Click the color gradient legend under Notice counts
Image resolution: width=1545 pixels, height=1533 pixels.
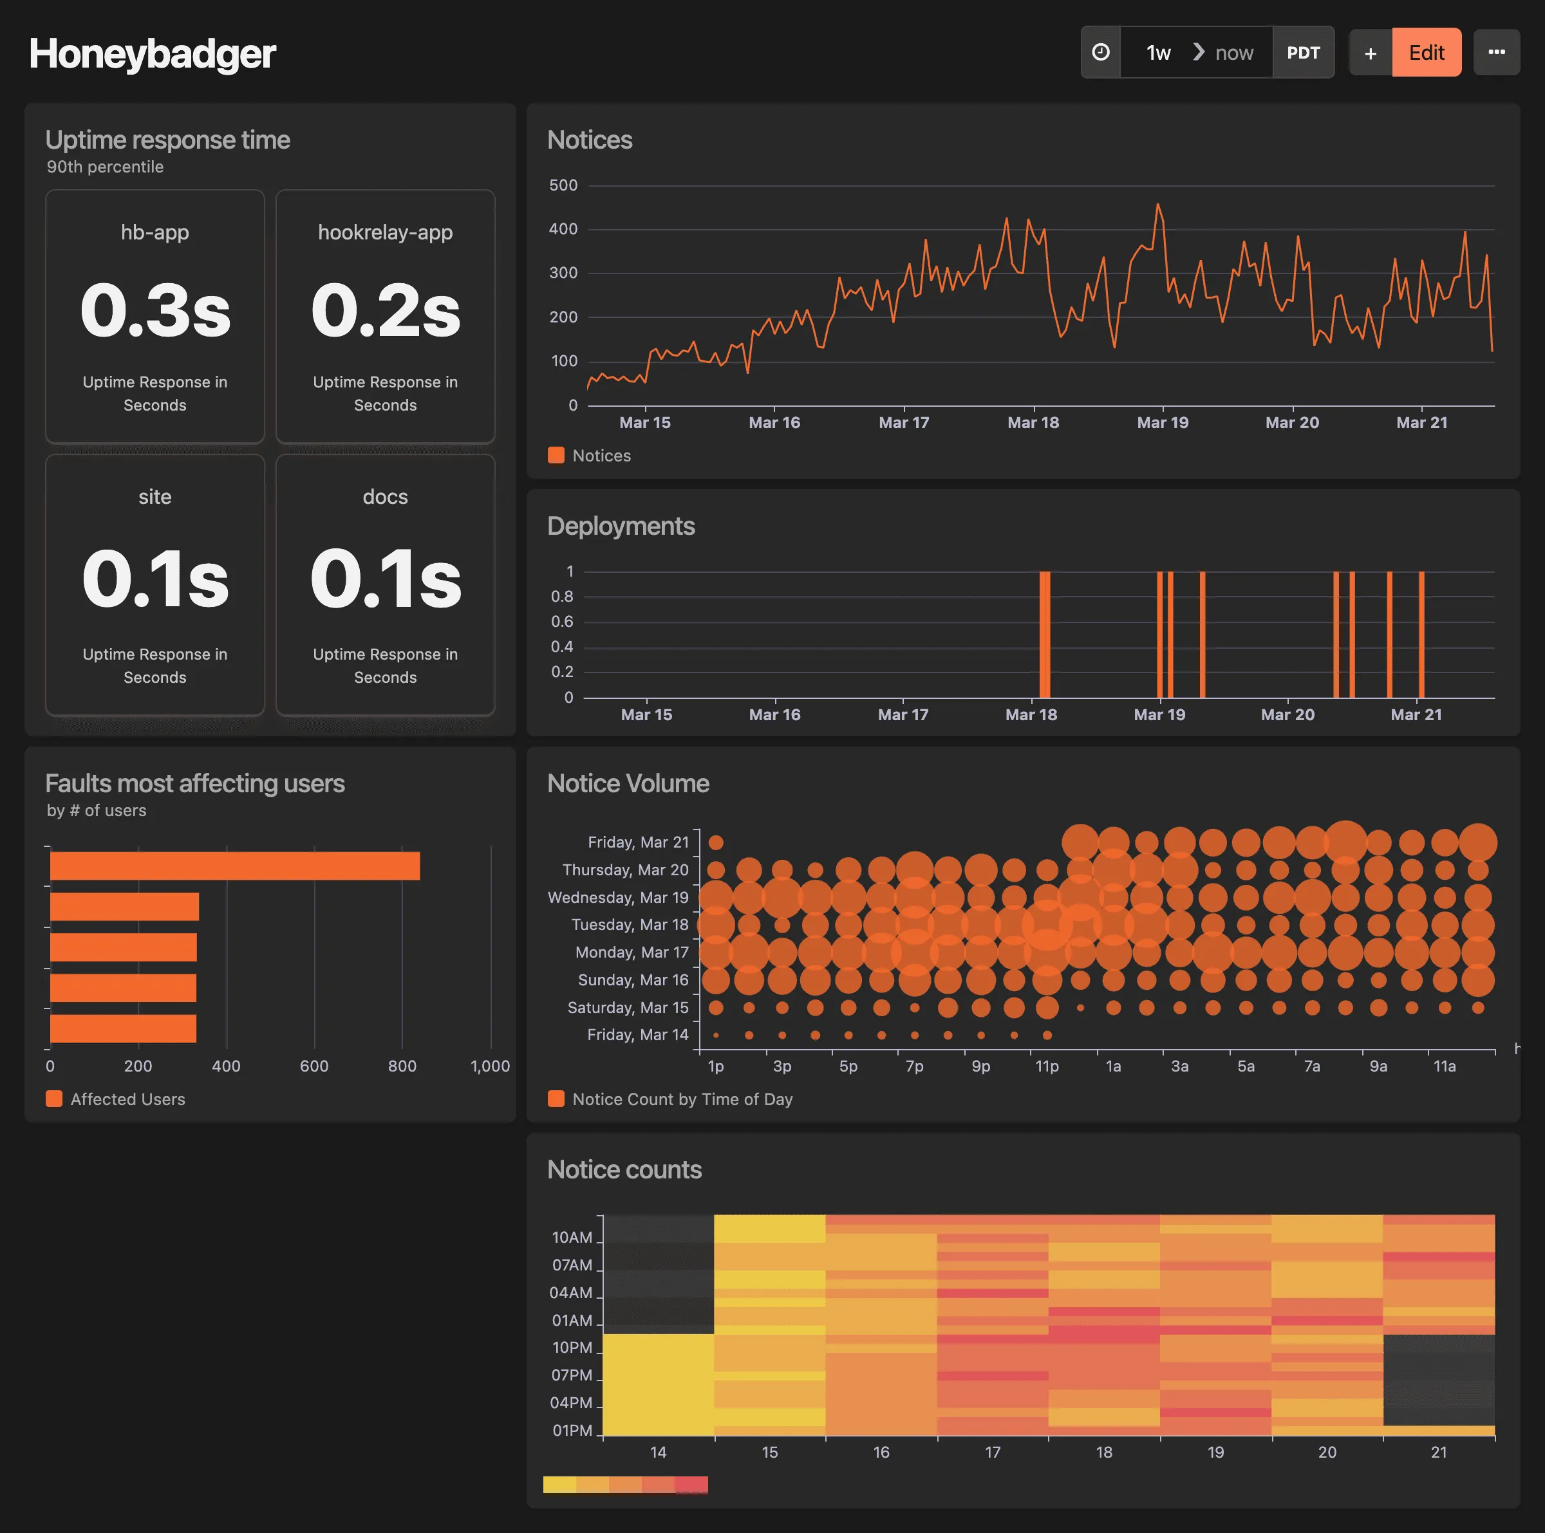[625, 1484]
